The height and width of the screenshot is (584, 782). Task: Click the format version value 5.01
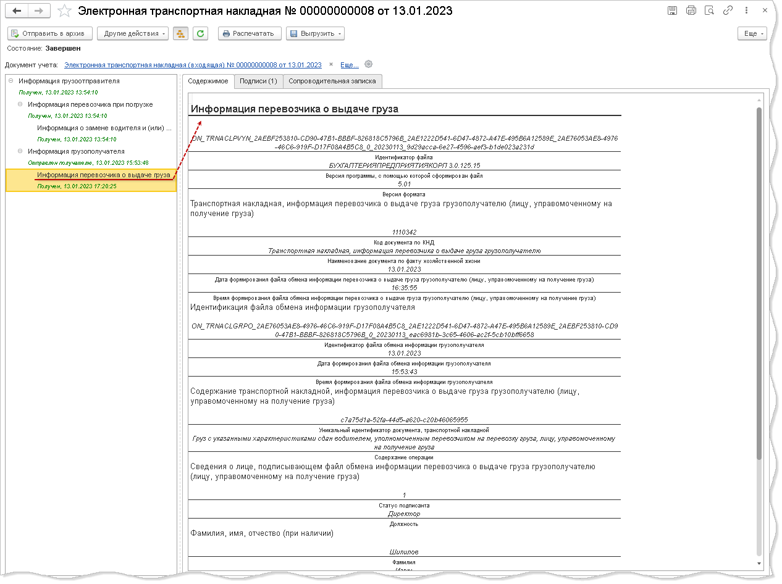tap(405, 184)
